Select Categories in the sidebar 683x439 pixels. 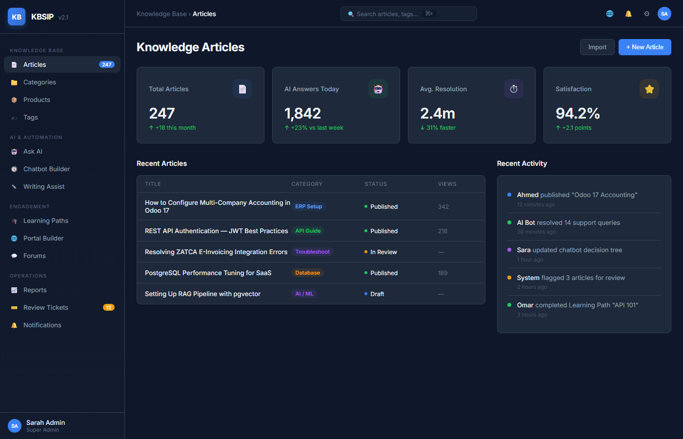tap(40, 82)
